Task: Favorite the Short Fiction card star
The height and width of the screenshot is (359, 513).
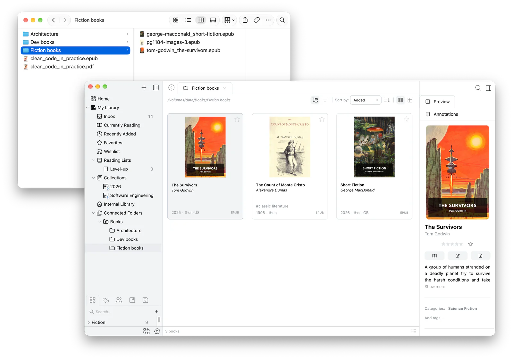Action: tap(406, 119)
